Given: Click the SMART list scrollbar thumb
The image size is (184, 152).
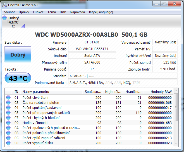Looking at the screenshot, I should pyautogui.click(x=176, y=107).
